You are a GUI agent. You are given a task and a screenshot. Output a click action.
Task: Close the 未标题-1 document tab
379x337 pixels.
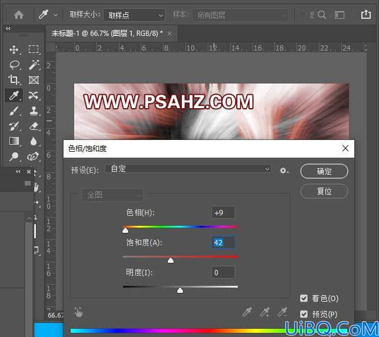(x=169, y=34)
